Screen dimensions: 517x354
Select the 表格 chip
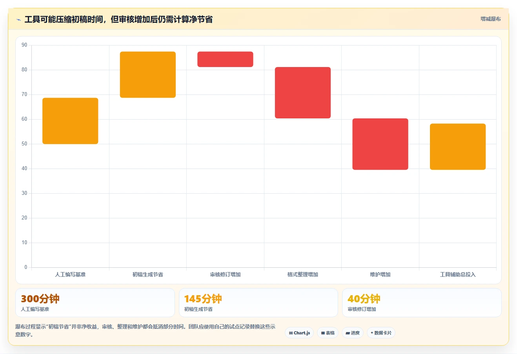[328, 333]
